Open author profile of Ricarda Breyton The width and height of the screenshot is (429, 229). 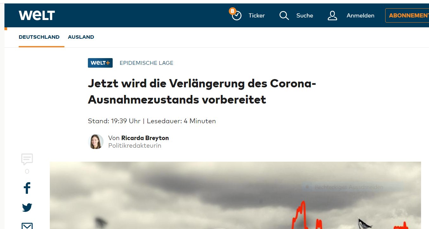click(x=145, y=138)
